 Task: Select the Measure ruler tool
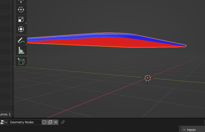click(x=21, y=50)
